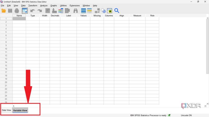This screenshot has height=117, width=209.
Task: Click the yellow Insert Variable icon
Action: 89,11
